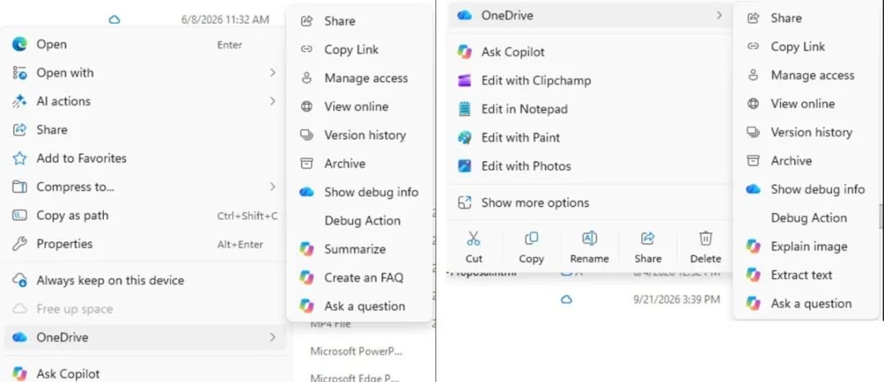Image resolution: width=884 pixels, height=382 pixels.
Task: Open Manage access in the submenu with Explain image
Action: click(806, 75)
